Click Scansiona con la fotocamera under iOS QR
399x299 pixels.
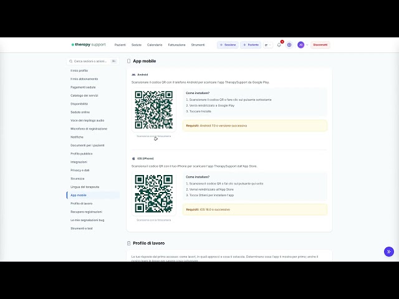pyautogui.click(x=154, y=220)
